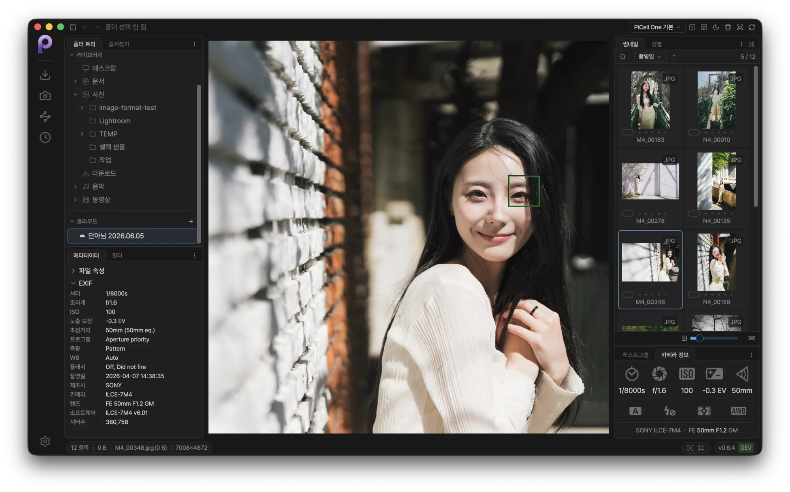The height and width of the screenshot is (492, 790).
Task: Click the v0.6.4 DEV version badge
Action: [735, 448]
